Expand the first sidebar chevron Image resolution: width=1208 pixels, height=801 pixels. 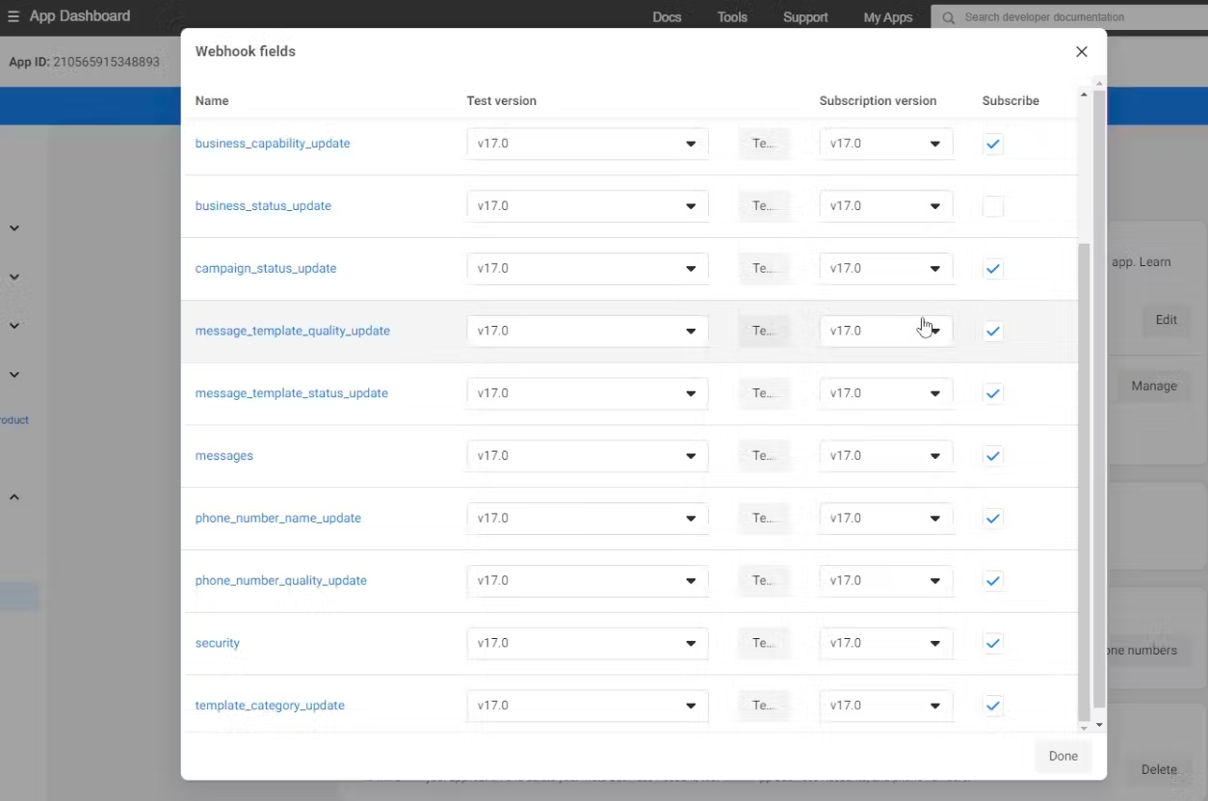tap(14, 228)
